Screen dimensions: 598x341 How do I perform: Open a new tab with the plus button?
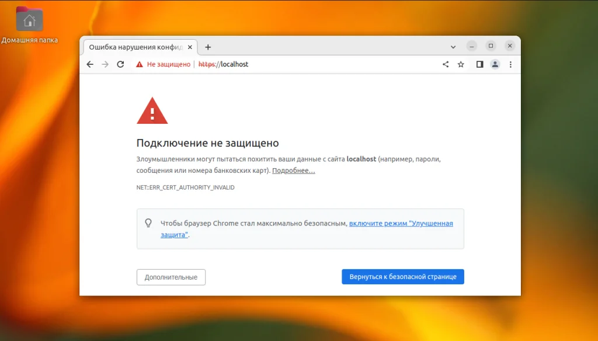207,47
